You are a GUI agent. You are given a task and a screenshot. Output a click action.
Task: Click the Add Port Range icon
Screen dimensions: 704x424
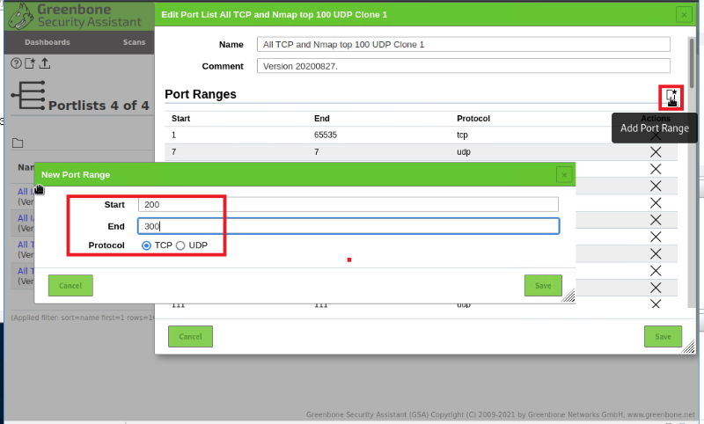pyautogui.click(x=671, y=96)
